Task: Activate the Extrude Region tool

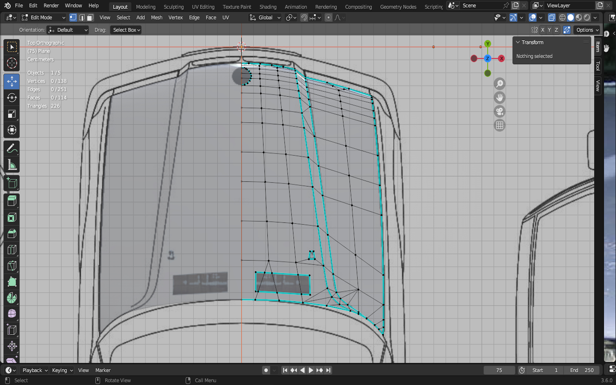Action: tap(12, 201)
